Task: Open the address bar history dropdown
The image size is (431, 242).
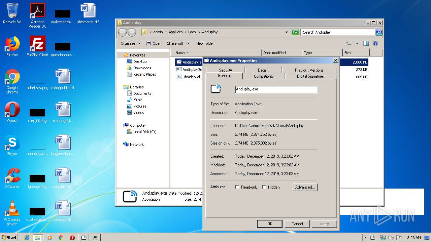Action: click(287, 32)
